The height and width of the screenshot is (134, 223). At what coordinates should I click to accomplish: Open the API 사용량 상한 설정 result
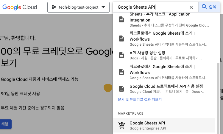click(164, 55)
